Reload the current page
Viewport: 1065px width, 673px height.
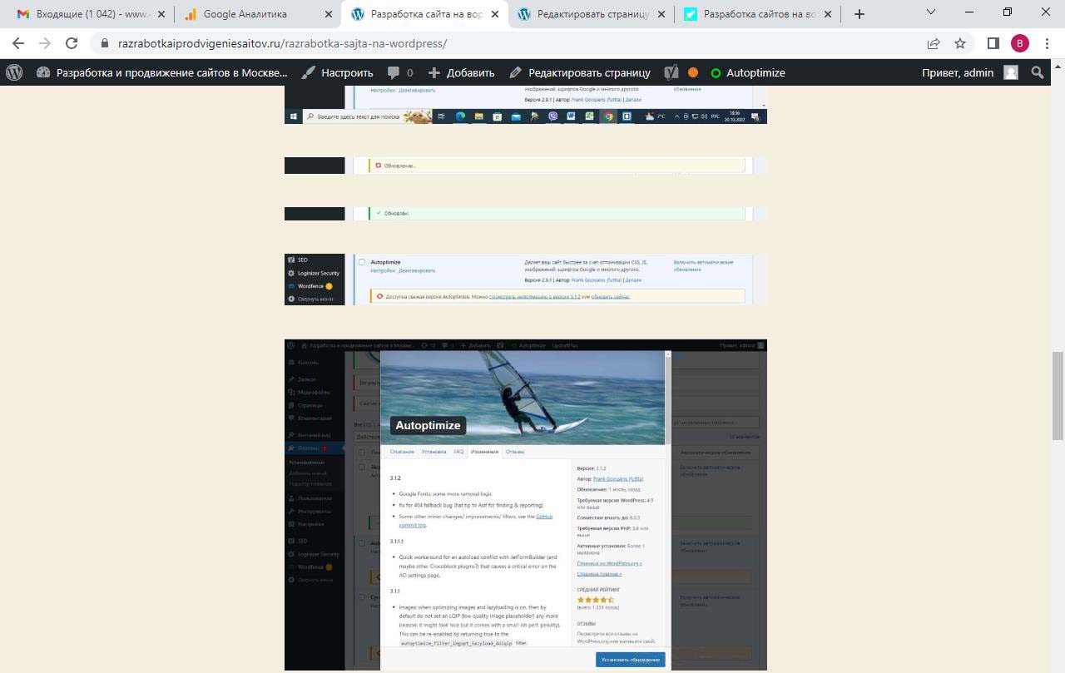pos(72,43)
